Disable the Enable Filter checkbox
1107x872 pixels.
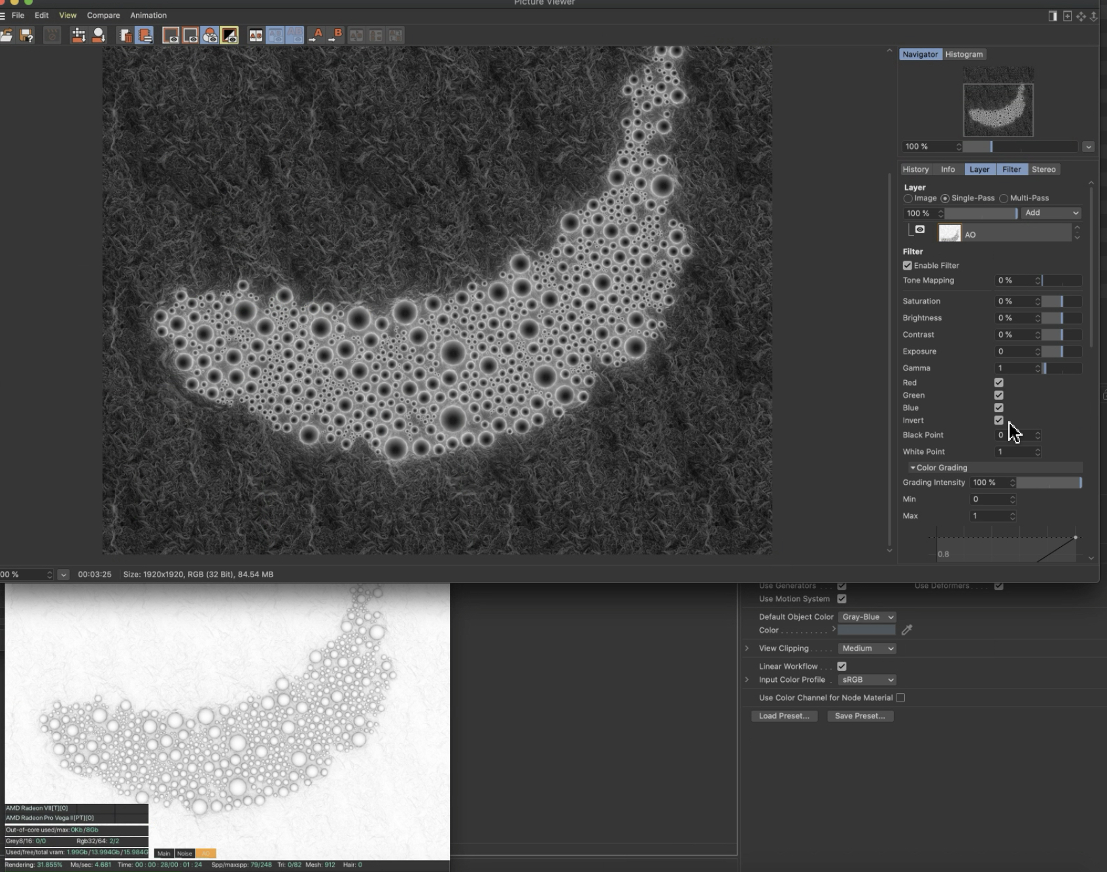point(908,265)
